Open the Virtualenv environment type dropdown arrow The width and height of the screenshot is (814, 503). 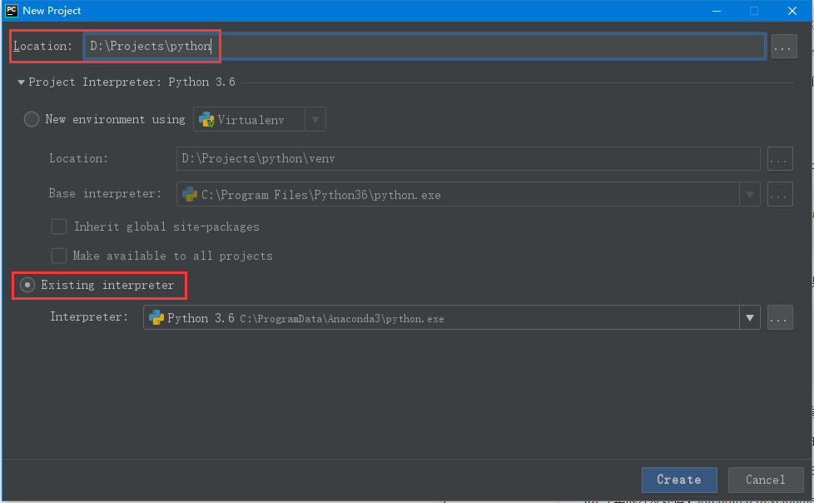tap(315, 120)
